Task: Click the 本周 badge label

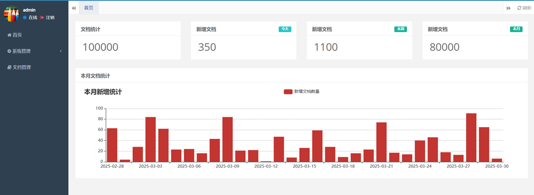Action: pos(400,29)
